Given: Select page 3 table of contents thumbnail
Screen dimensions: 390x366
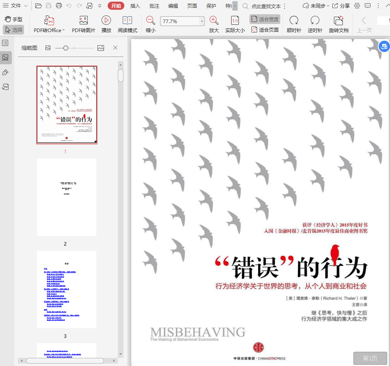Looking at the screenshot, I should (67, 290).
